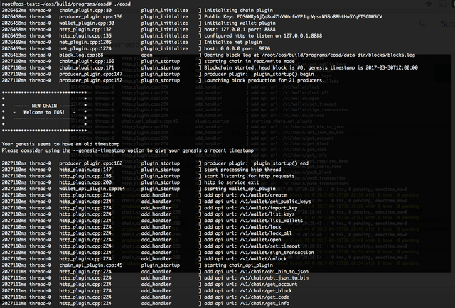Click 'starting chain_api_plugin' message
Image resolution: width=455 pixels, height=308 pixels.
coord(239,265)
